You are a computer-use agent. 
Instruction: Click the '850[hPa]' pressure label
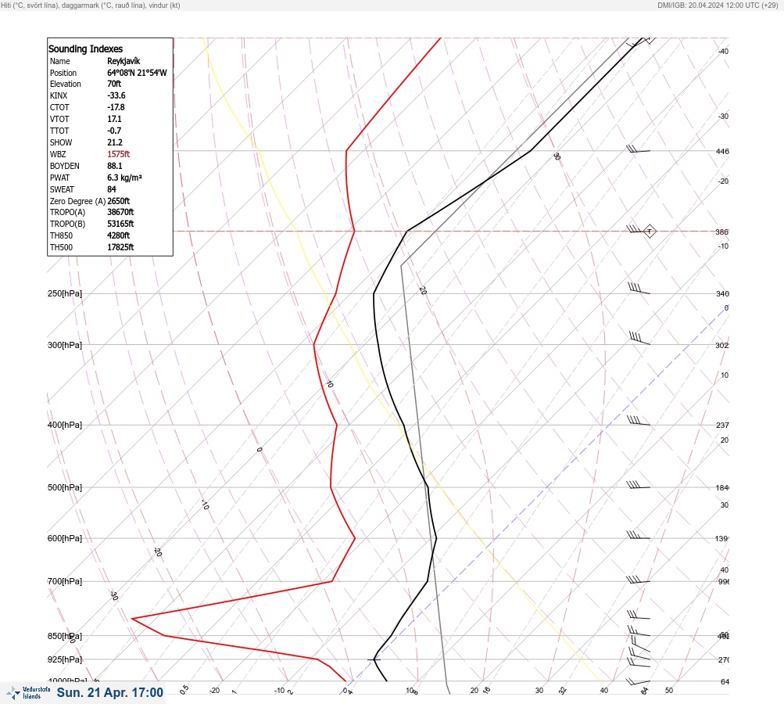click(65, 636)
